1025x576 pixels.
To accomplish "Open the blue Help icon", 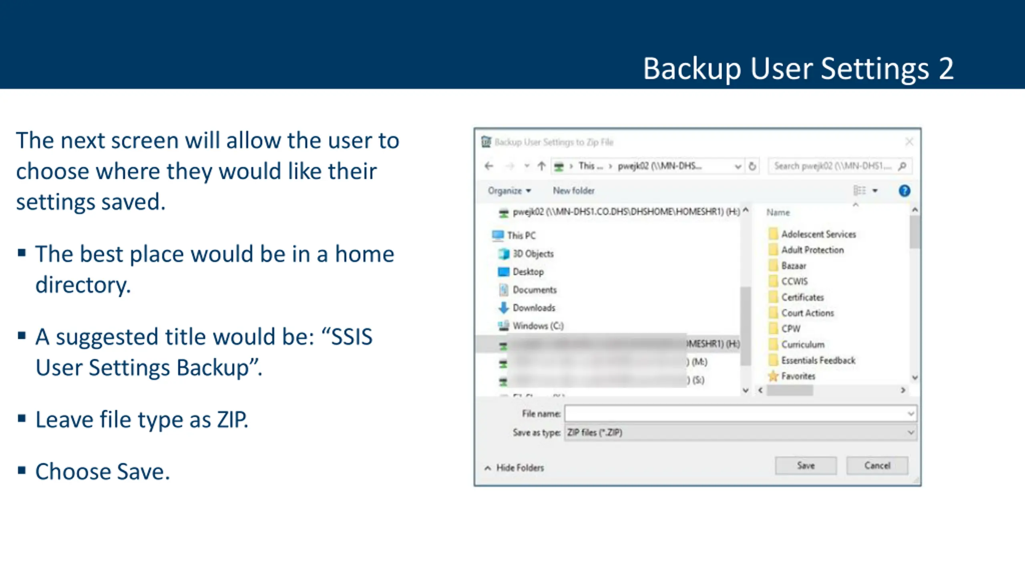I will point(904,191).
